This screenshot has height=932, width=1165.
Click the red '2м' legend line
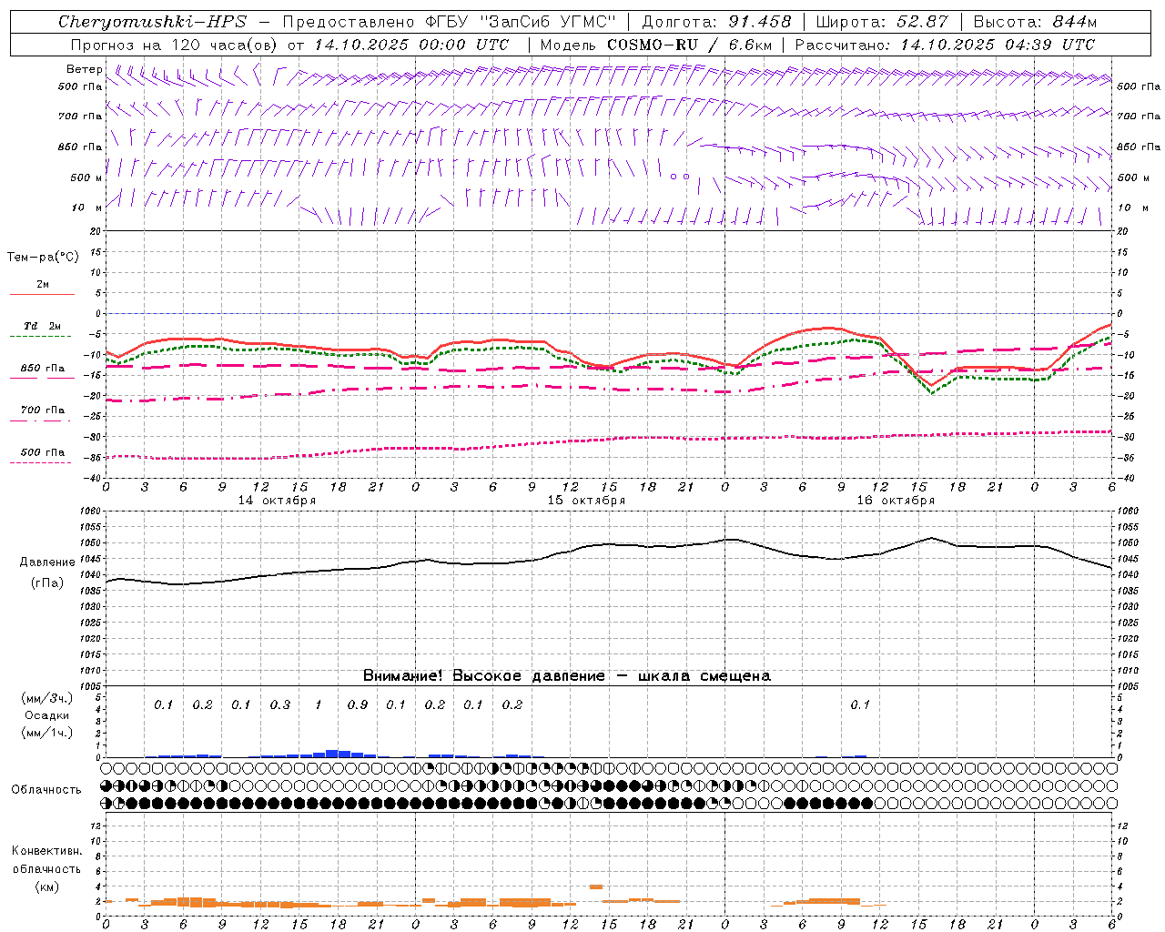[x=42, y=294]
